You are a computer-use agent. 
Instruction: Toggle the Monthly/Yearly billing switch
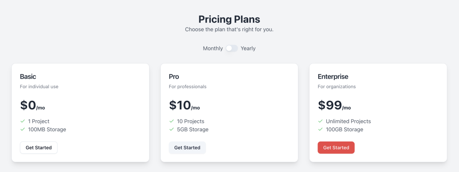point(232,48)
